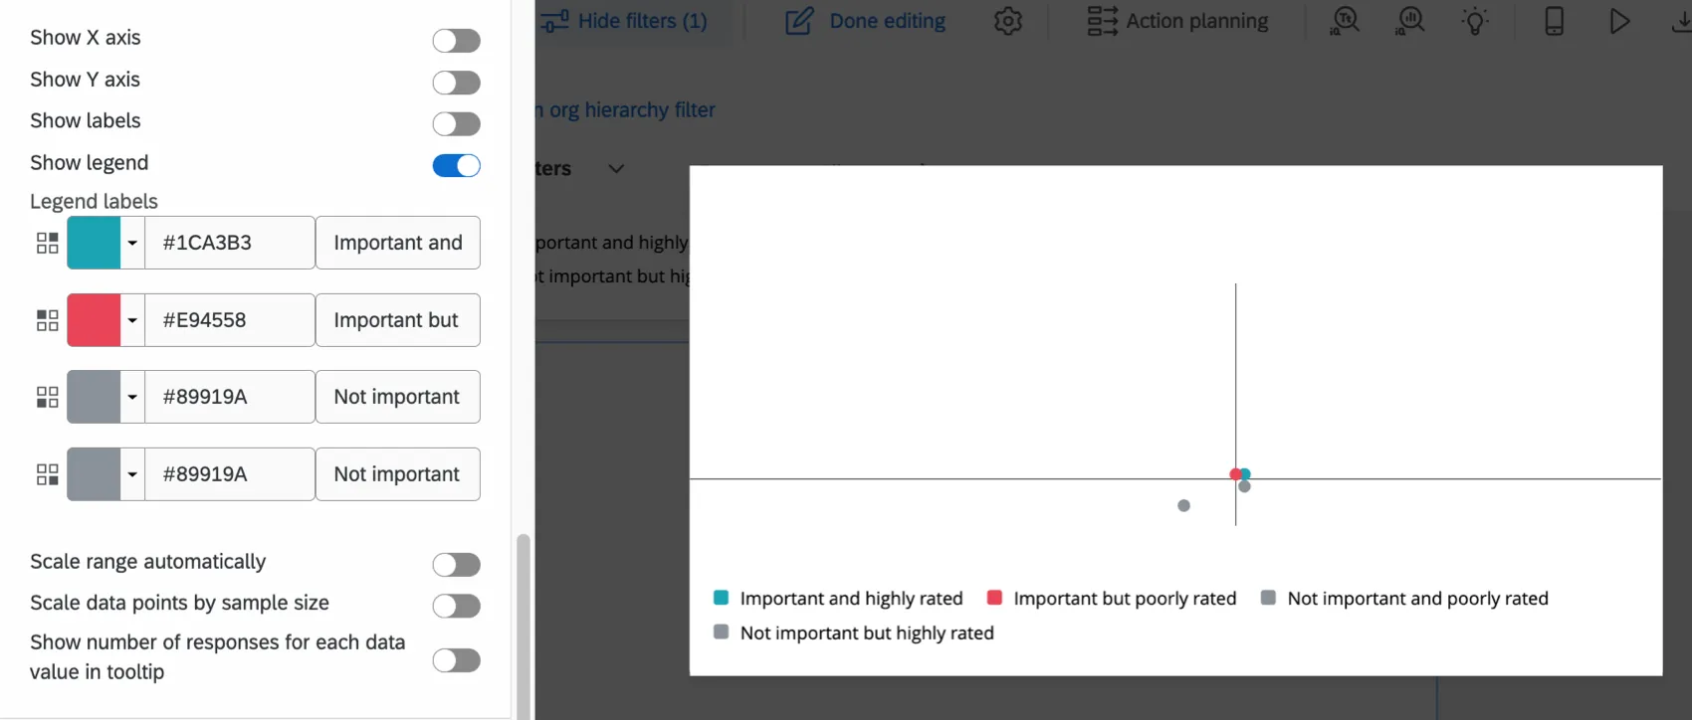Screen dimensions: 1692x720
Task: Collapse the filters chevron dropdown
Action: (615, 168)
